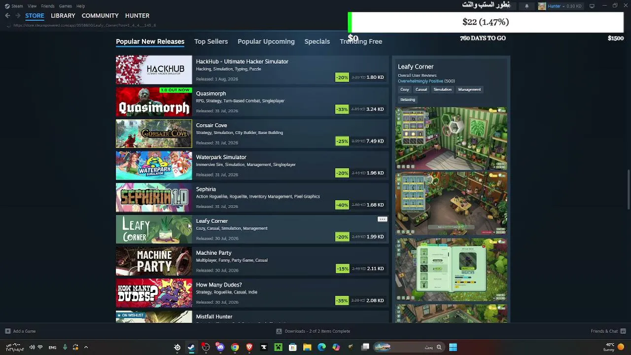631x355 pixels.
Task: Open Task View in taskbar
Action: (x=365, y=347)
